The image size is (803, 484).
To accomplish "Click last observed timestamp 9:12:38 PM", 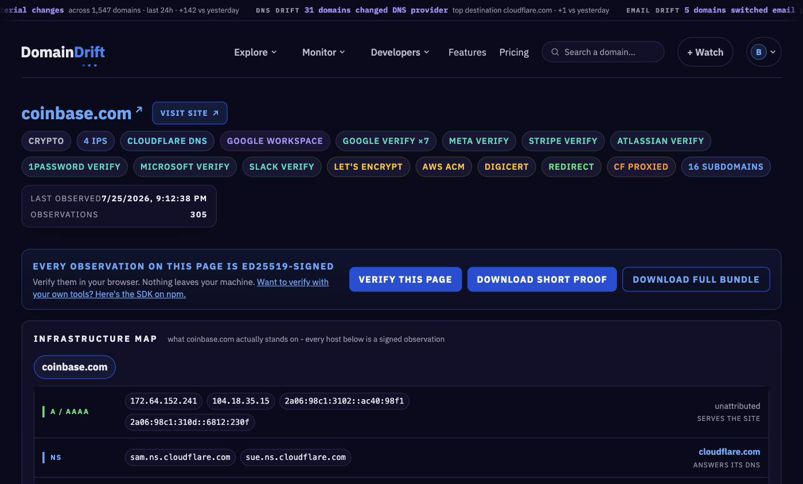I will tap(154, 198).
